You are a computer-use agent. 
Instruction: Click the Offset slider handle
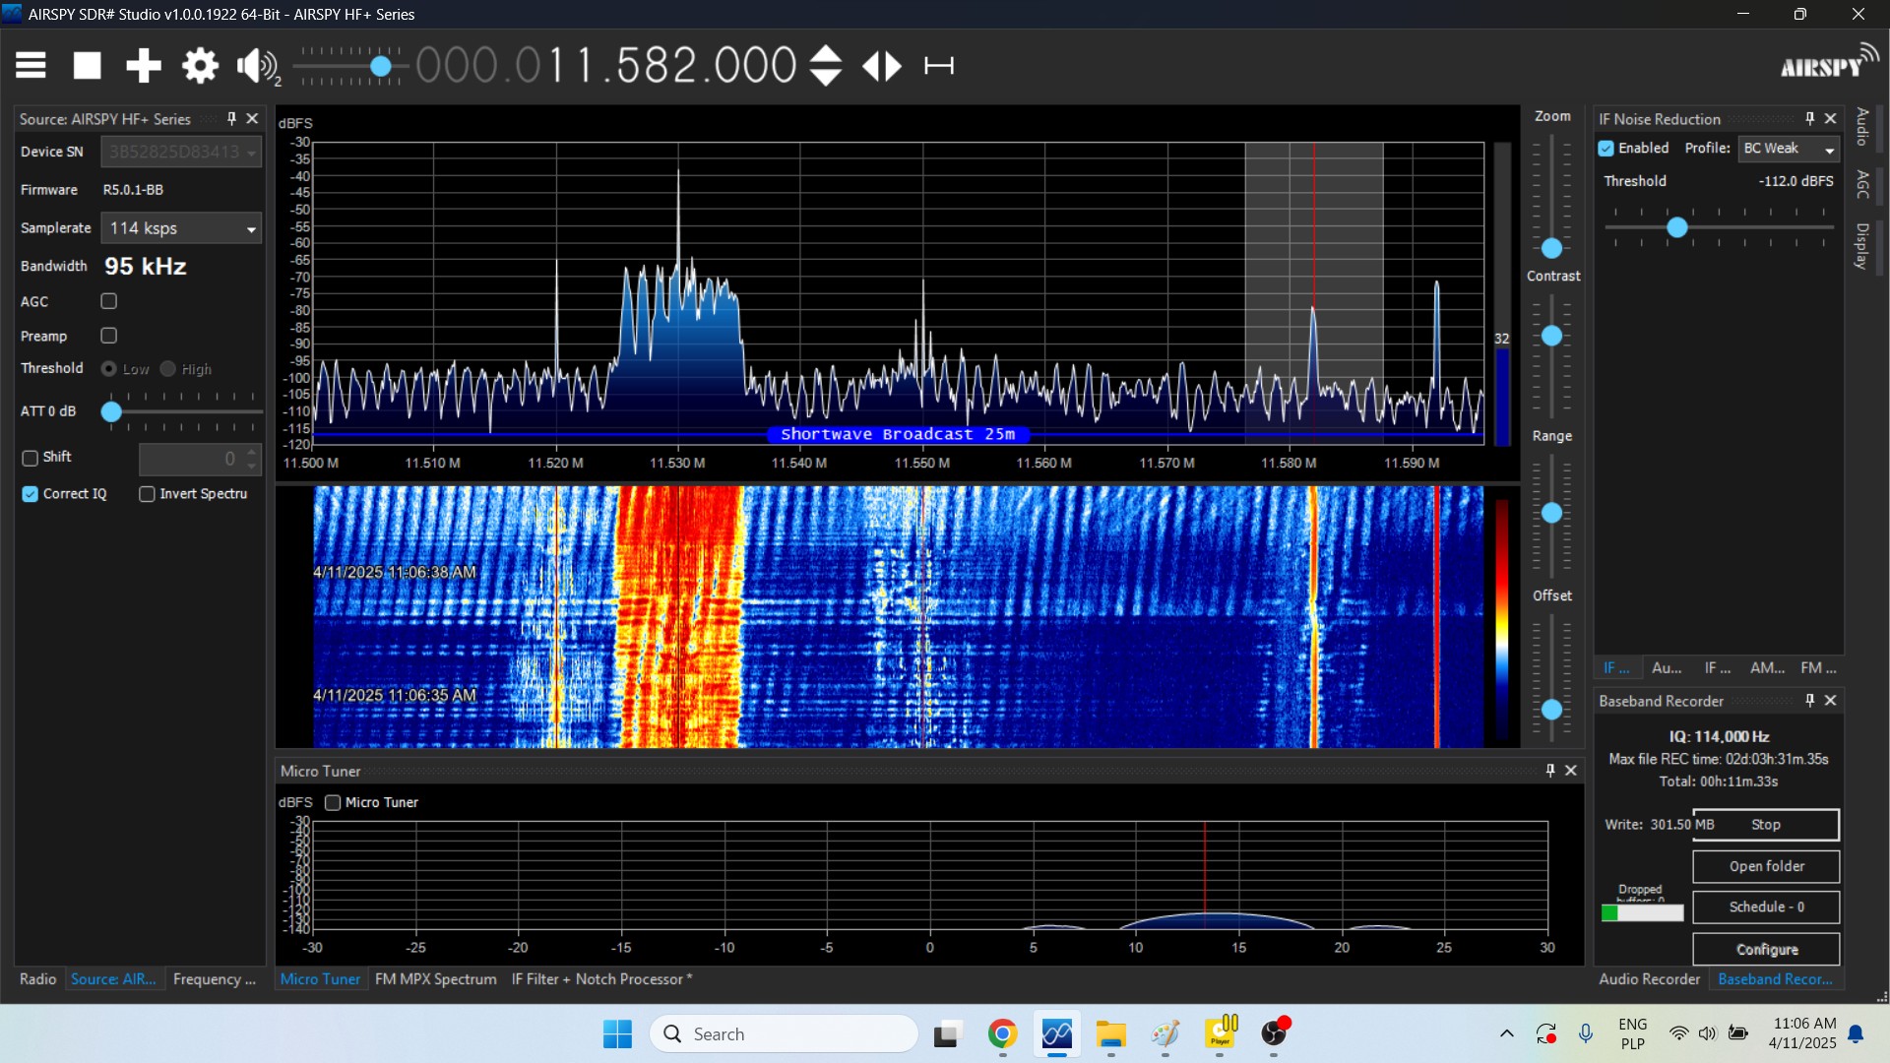point(1551,709)
